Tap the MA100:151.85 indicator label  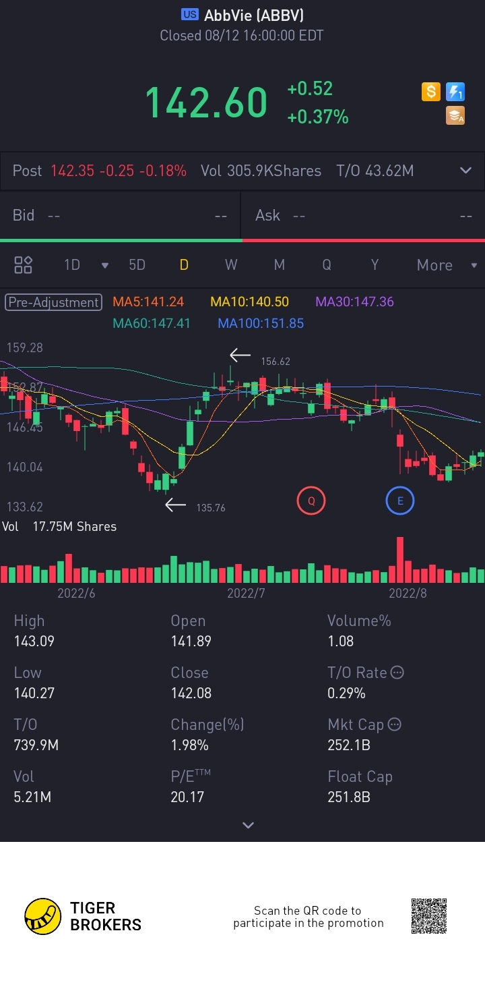(x=261, y=324)
